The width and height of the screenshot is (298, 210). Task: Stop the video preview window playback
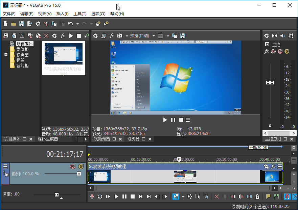click(181, 120)
